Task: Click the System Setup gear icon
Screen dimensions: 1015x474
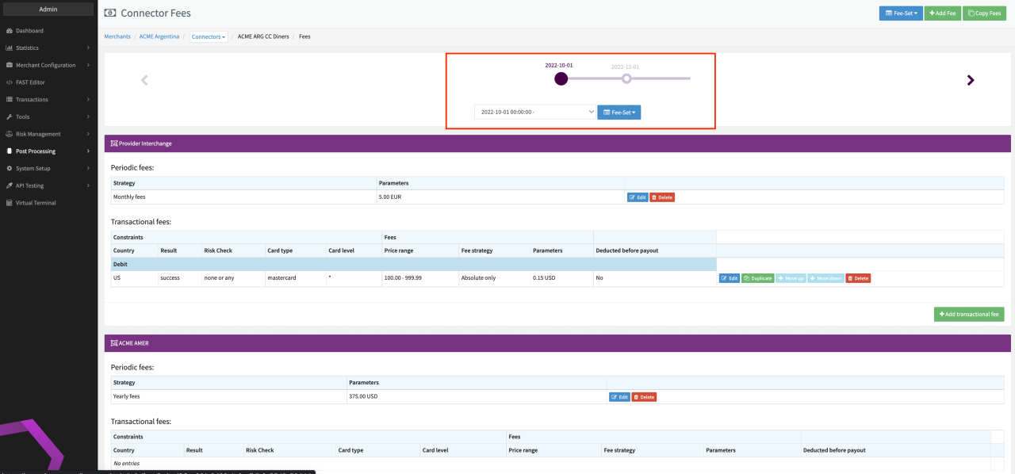Action: tap(9, 168)
